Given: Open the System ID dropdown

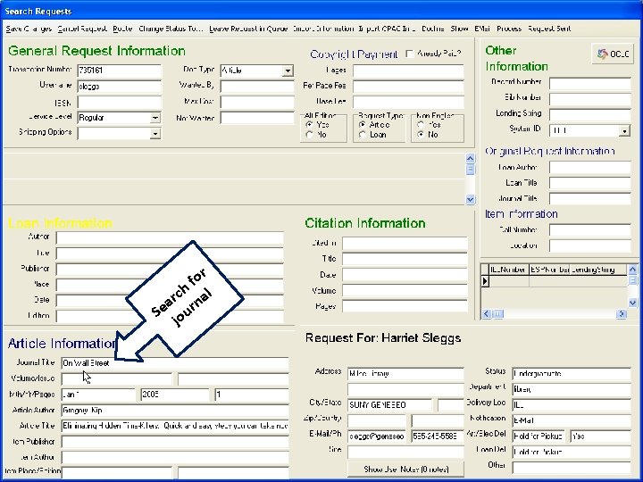Looking at the screenshot, I should (624, 131).
